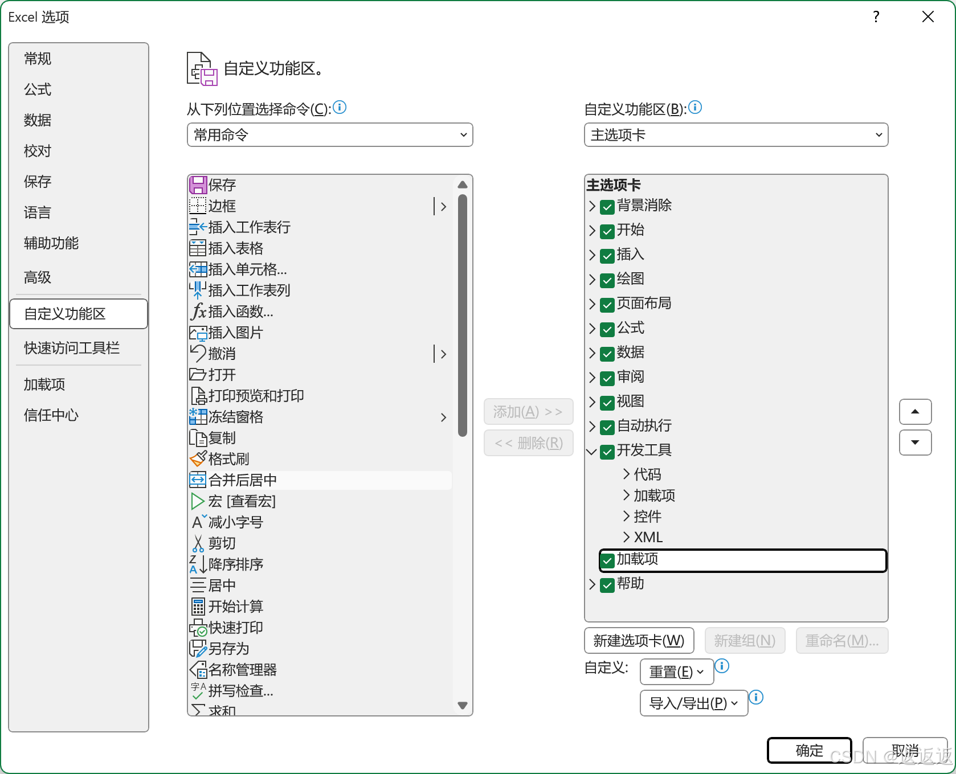
Task: Click the 插入工作表行 icon
Action: click(x=198, y=227)
